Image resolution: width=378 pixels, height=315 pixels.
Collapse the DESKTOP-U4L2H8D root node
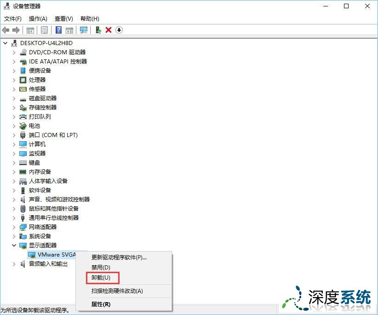coord(6,43)
